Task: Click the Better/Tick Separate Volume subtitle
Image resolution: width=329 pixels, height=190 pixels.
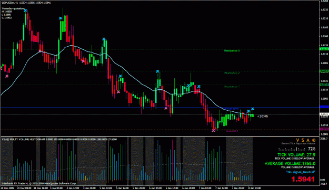Action: pos(298,143)
